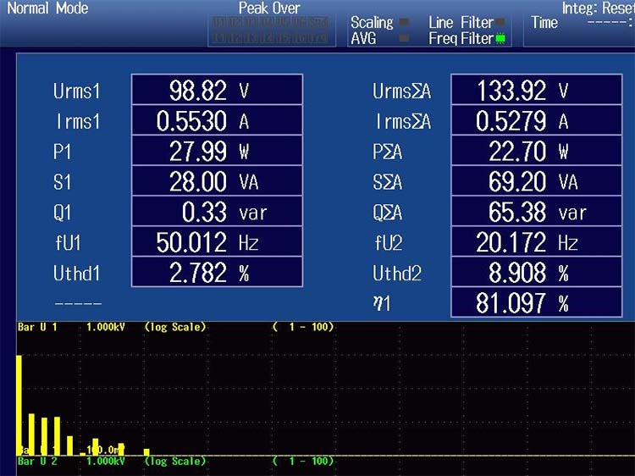Image resolution: width=635 pixels, height=476 pixels.
Task: Select the Urms1 98.82 V field
Action: tap(217, 90)
